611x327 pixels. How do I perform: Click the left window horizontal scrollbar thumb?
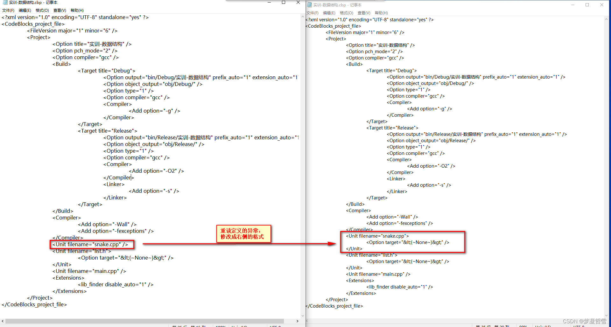(144, 321)
